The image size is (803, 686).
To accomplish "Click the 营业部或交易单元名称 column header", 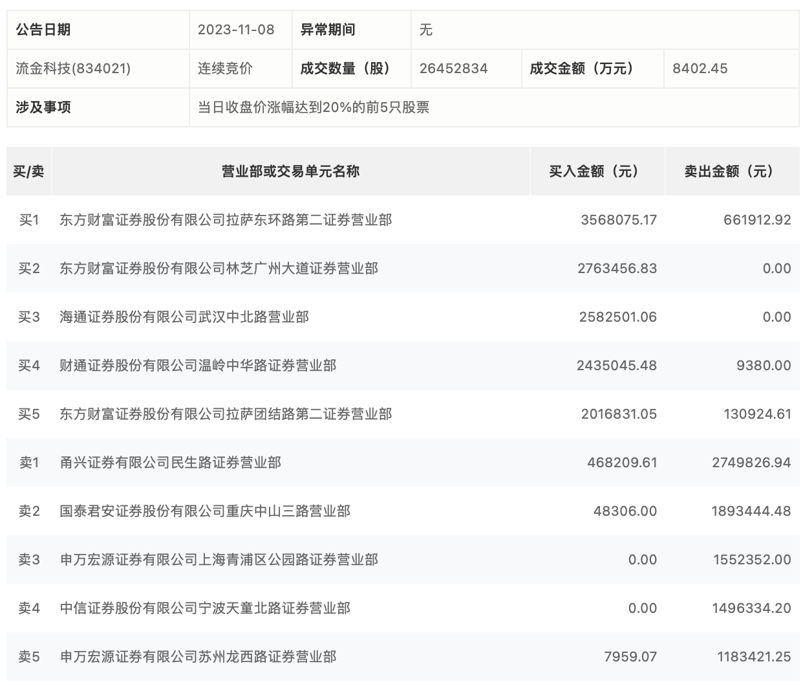I will click(x=291, y=171).
